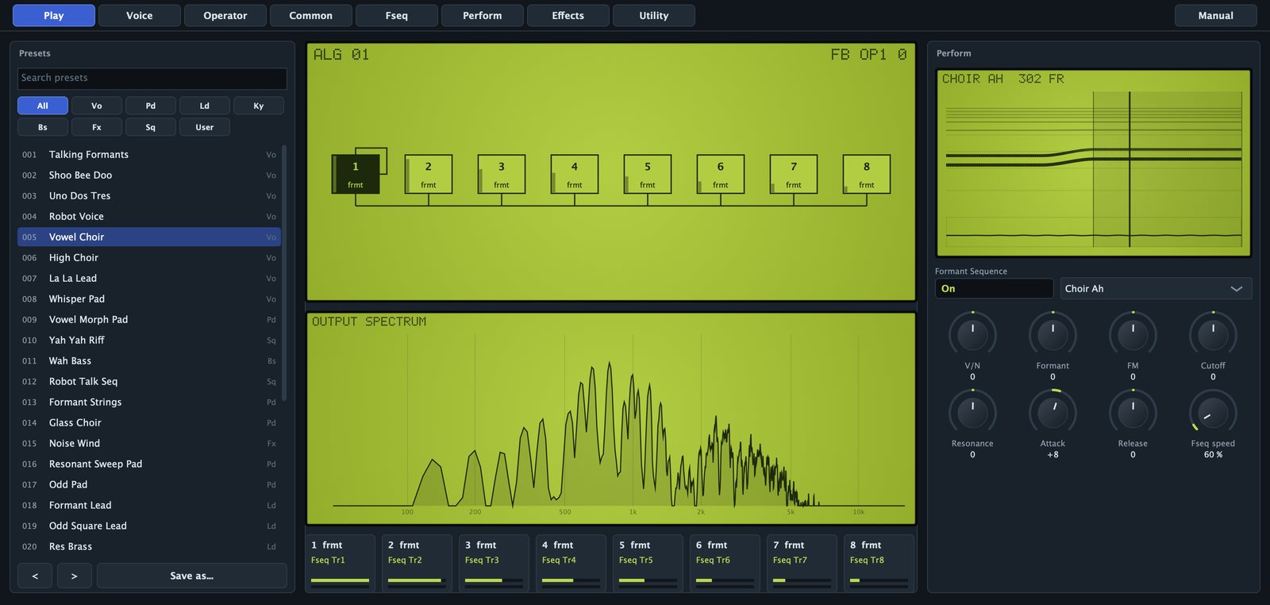This screenshot has width=1270, height=605.
Task: Select operator 2 block in algorithm display
Action: [x=429, y=174]
